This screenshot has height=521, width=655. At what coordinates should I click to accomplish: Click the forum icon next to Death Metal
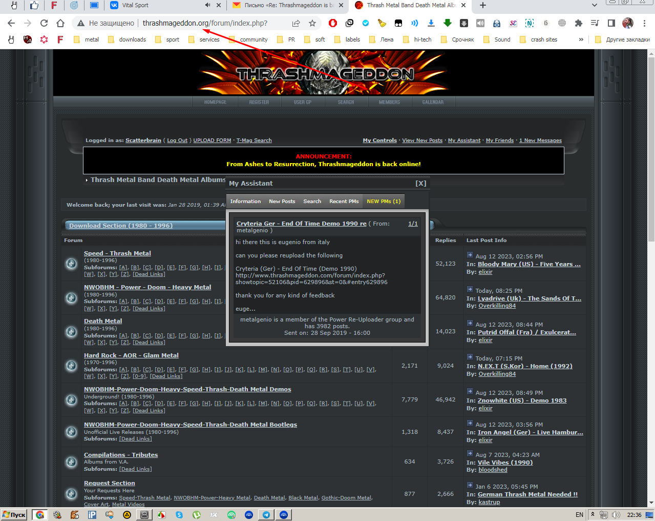pyautogui.click(x=71, y=332)
